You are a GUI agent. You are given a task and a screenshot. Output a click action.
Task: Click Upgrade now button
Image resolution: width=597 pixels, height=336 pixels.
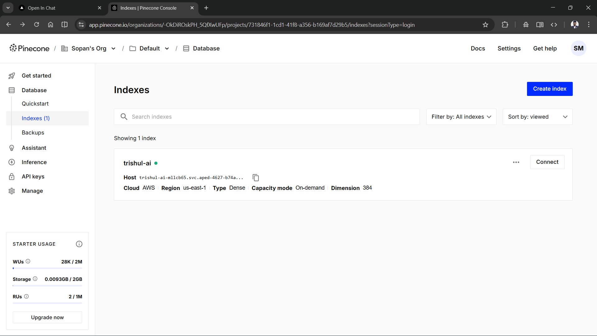pos(47,317)
